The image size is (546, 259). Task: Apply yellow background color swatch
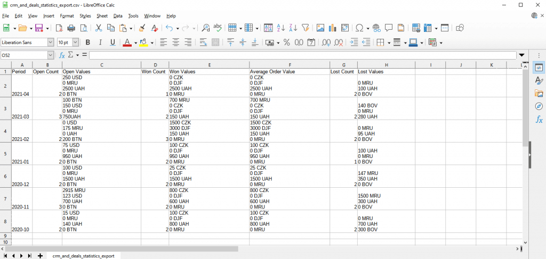(143, 43)
